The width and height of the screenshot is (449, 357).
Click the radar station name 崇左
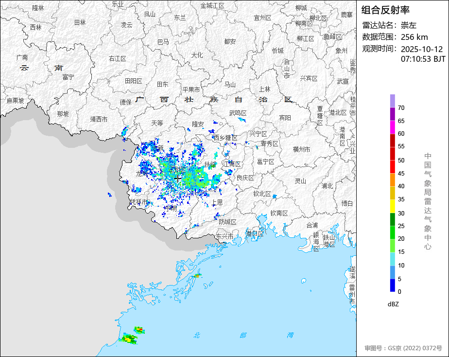409,25
